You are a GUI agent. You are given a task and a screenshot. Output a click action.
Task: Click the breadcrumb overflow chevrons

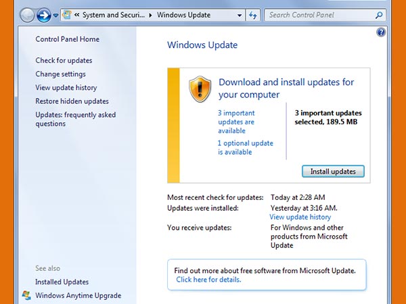point(76,15)
